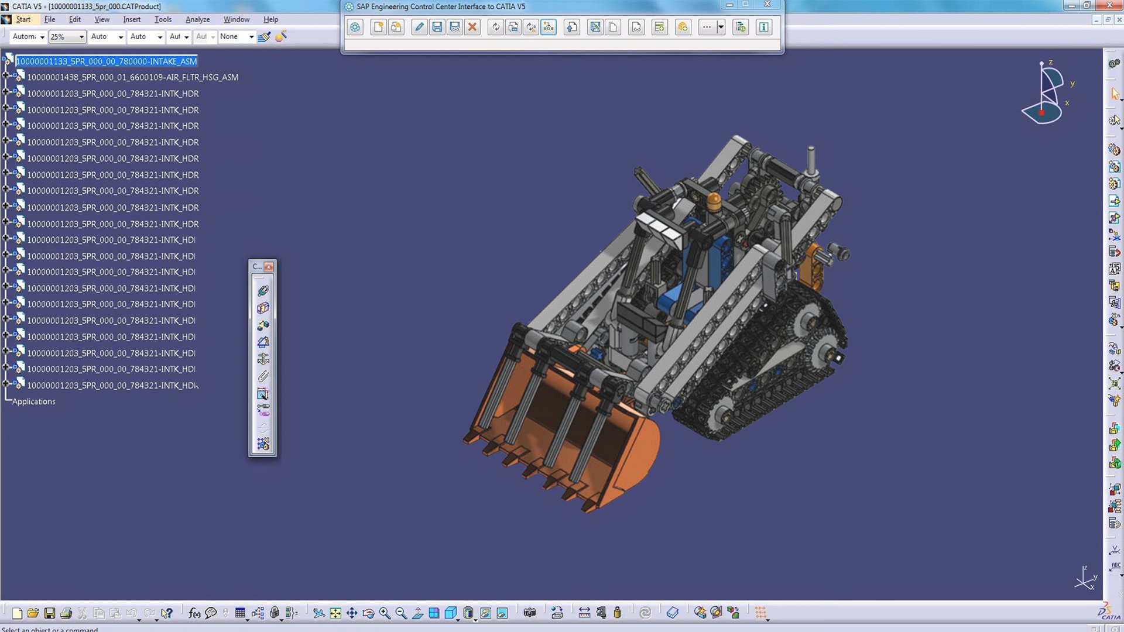Image resolution: width=1124 pixels, height=632 pixels.
Task: Toggle the highlighted structure icon in SAP toolbar
Action: pos(549,27)
